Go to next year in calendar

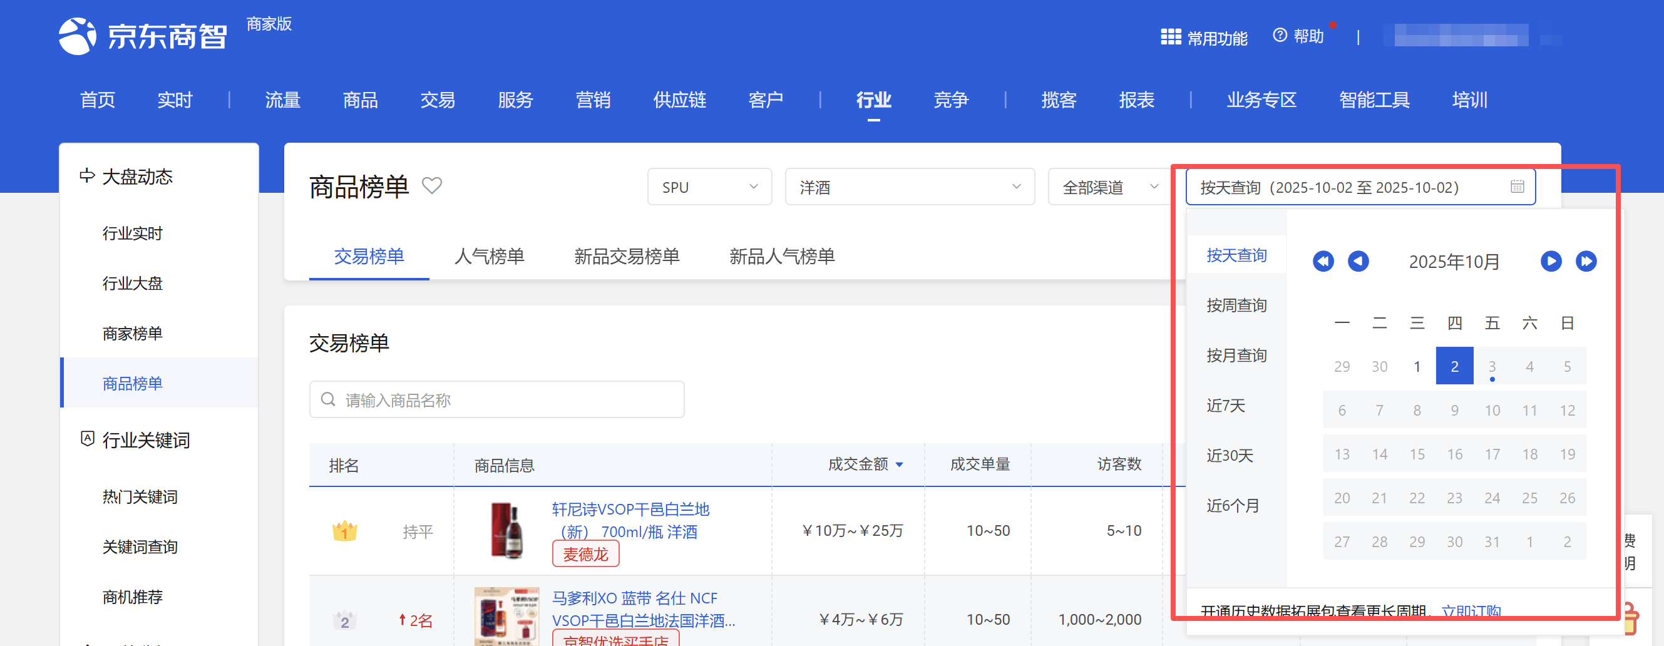coord(1586,261)
